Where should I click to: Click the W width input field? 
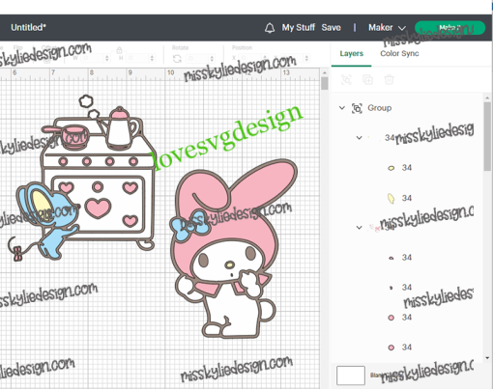(92, 58)
